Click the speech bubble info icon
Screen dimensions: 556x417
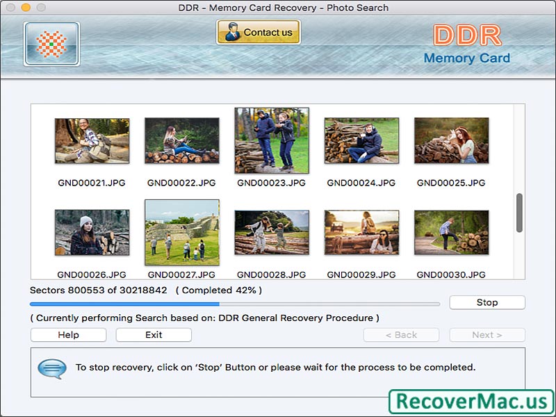[52, 368]
